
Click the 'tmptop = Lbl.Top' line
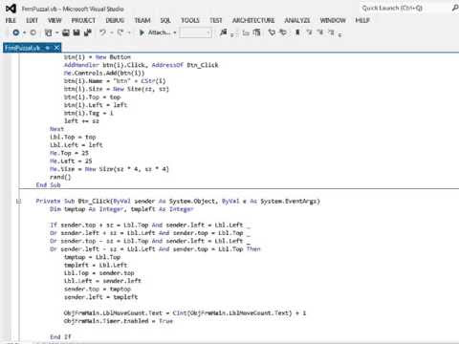click(92, 257)
